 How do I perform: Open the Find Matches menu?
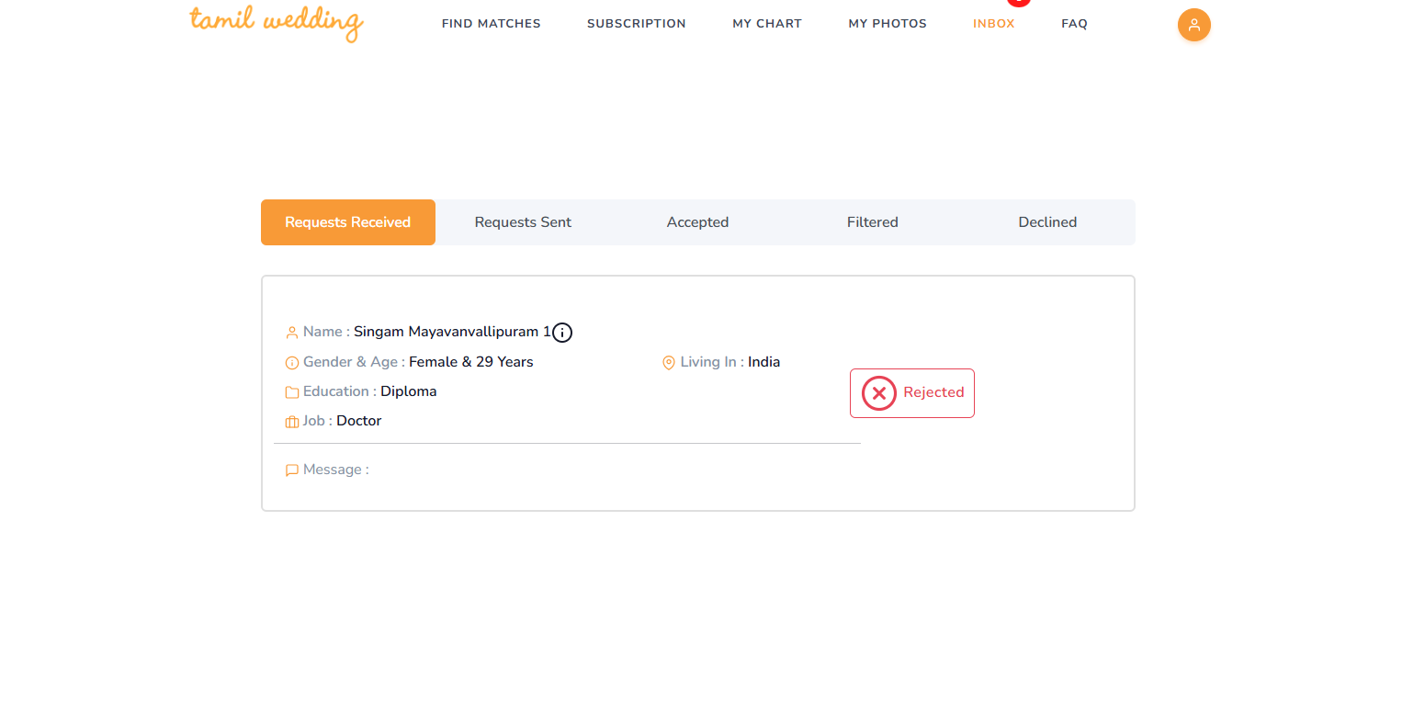click(491, 24)
